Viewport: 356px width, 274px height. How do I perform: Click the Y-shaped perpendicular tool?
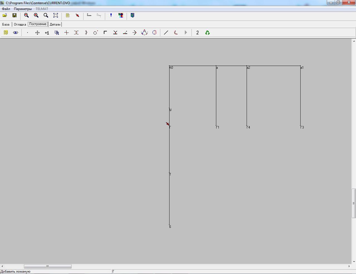pos(115,33)
